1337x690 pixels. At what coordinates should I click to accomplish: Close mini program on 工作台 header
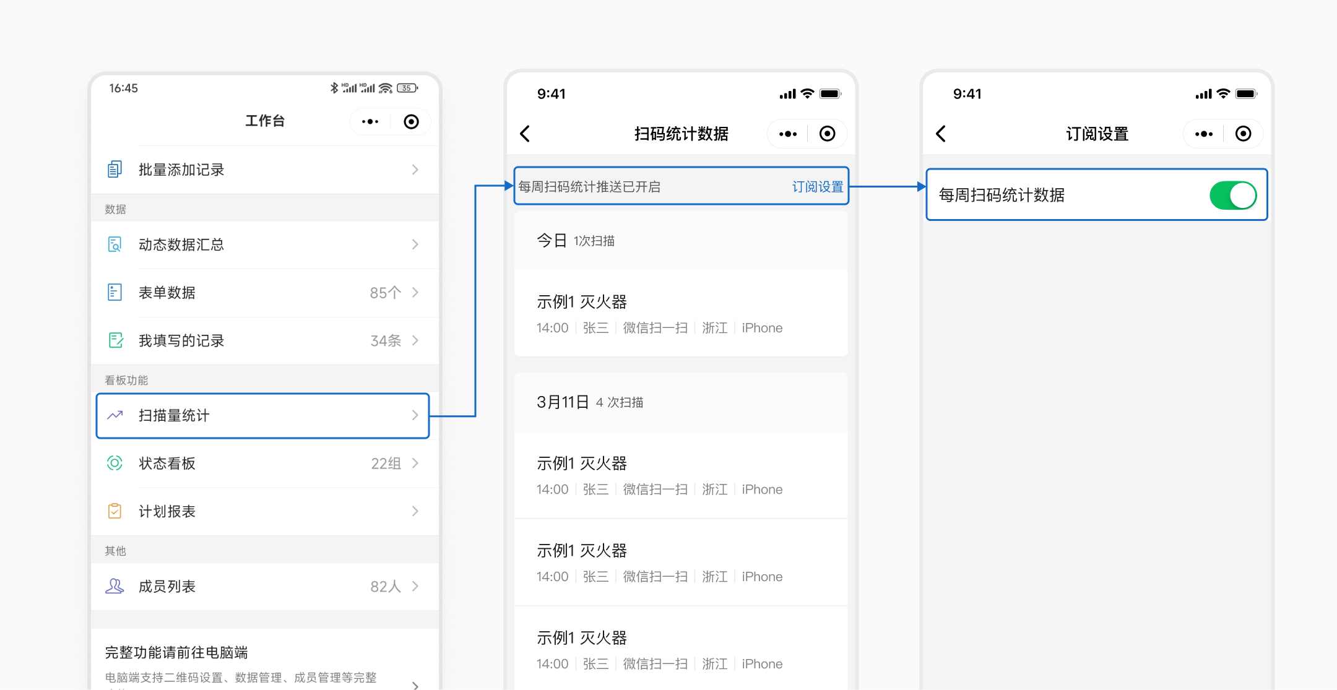click(x=411, y=121)
